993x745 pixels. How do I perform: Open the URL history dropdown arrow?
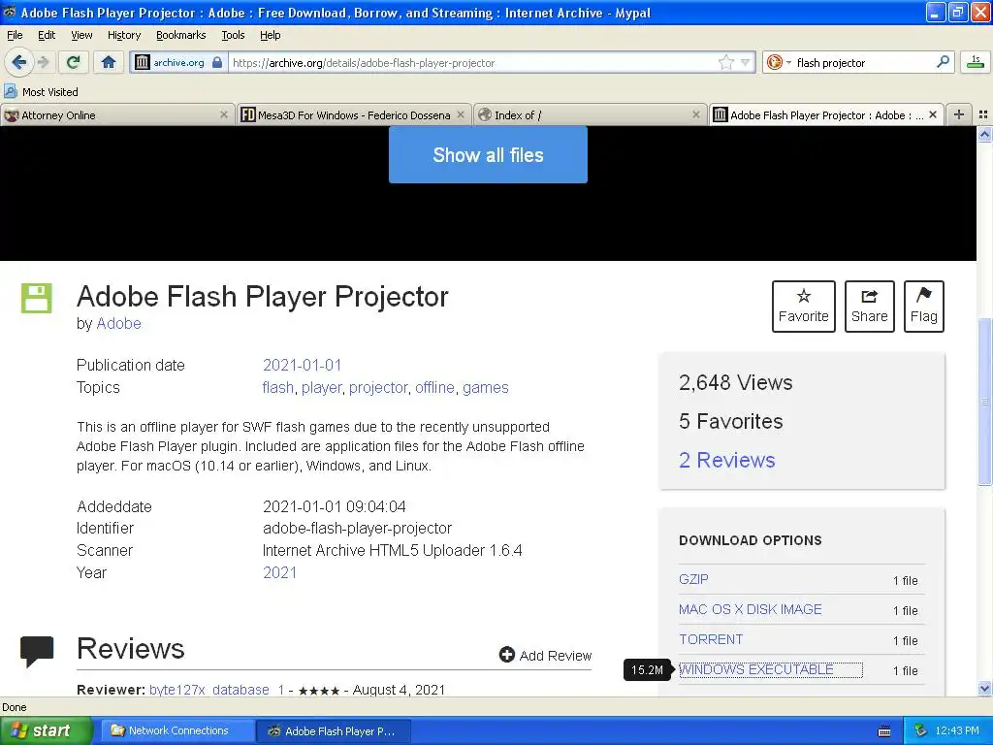(x=746, y=62)
